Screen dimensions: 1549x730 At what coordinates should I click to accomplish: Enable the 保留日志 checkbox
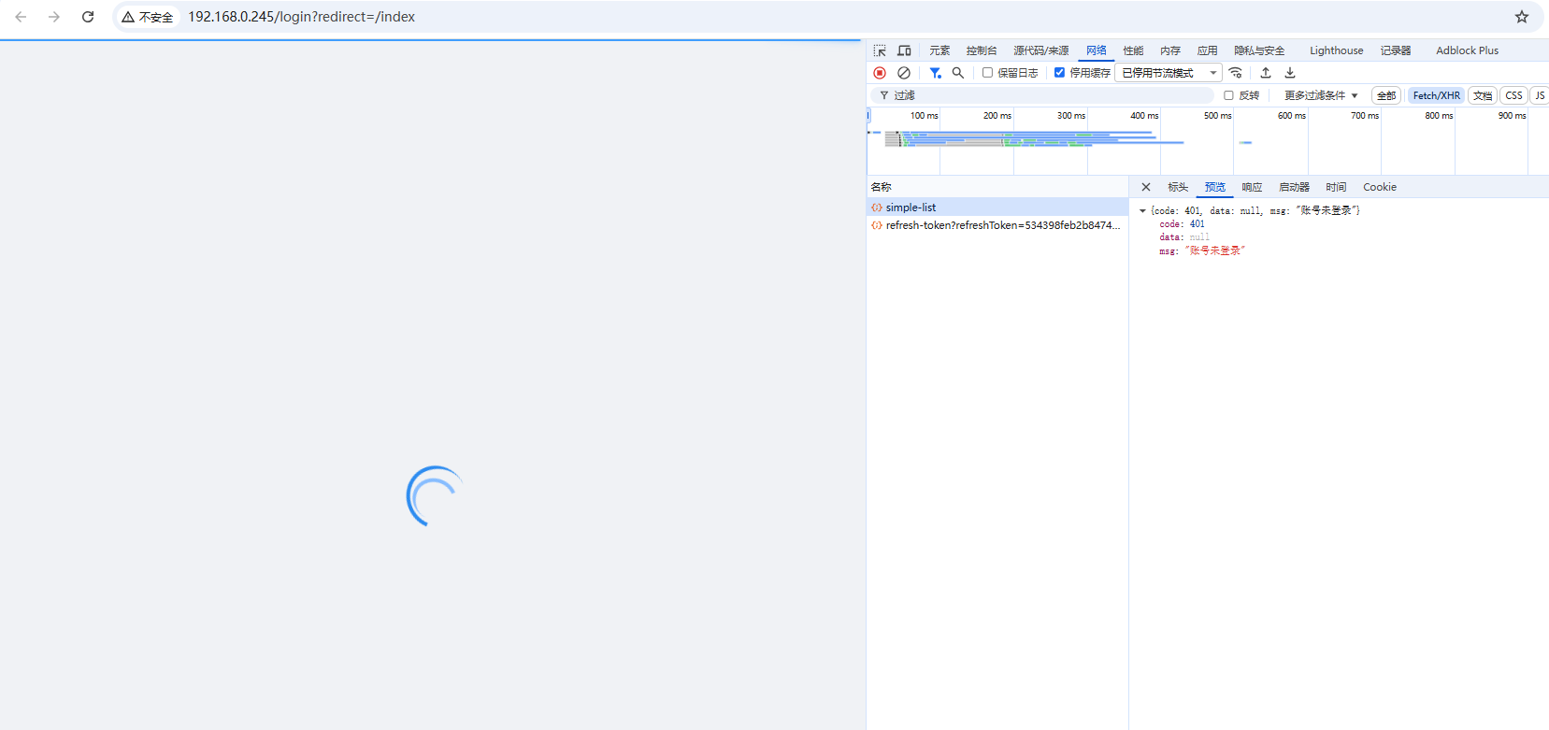pyautogui.click(x=987, y=73)
